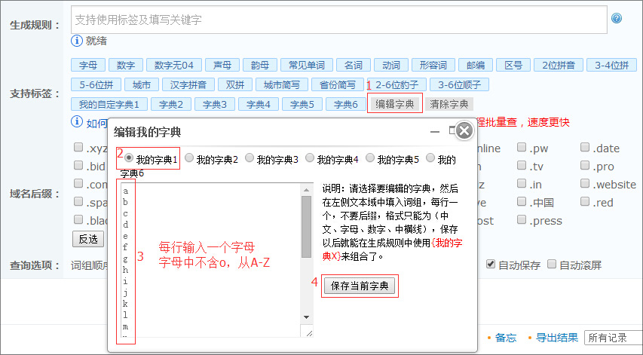Tick the .pw domain suffix checkbox
Viewport: 643px width, 355px height.
point(522,148)
